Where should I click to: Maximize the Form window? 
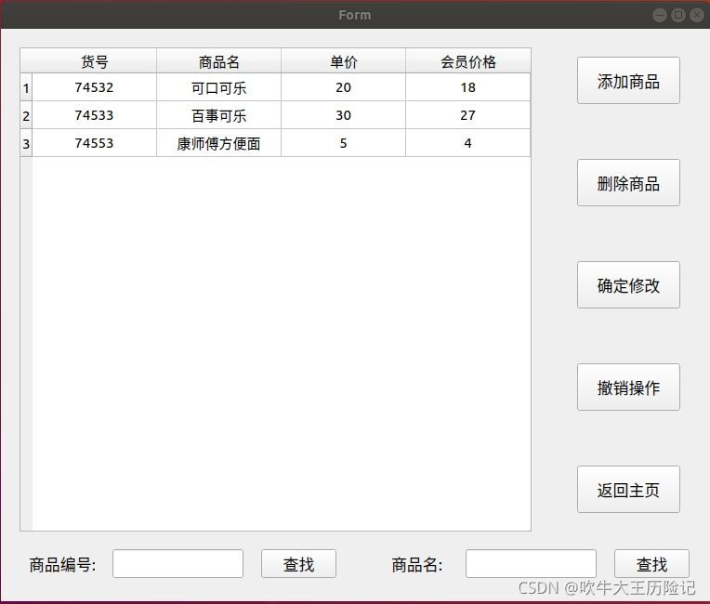coord(678,15)
